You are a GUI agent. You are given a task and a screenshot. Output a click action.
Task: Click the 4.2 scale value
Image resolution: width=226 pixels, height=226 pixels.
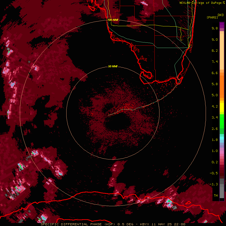(x=215, y=106)
